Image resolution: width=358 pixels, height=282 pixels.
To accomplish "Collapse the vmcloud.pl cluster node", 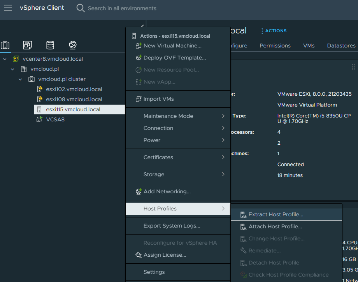I will 21,79.
